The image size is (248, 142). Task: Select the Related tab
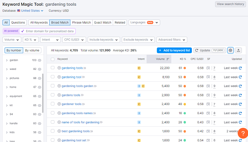(x=120, y=23)
